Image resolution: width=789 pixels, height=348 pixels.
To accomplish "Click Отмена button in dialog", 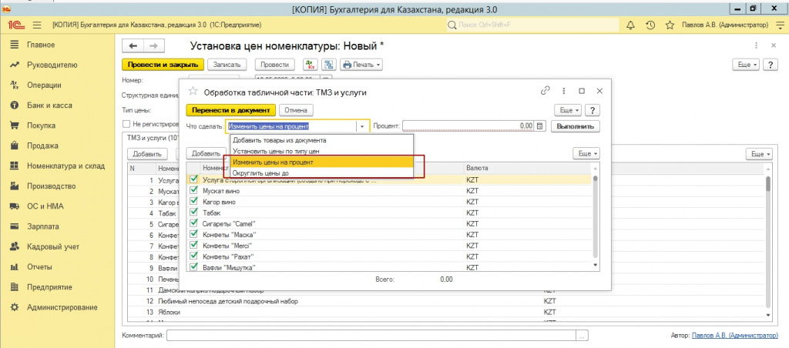I will [297, 110].
